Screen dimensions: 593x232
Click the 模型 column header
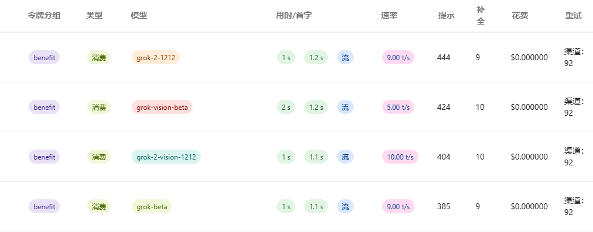click(x=139, y=15)
